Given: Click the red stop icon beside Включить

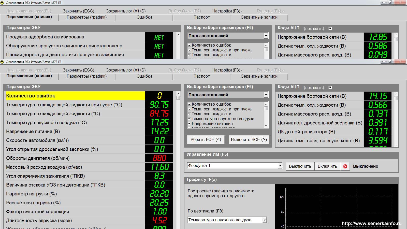Looking at the screenshot, I should pyautogui.click(x=345, y=166).
